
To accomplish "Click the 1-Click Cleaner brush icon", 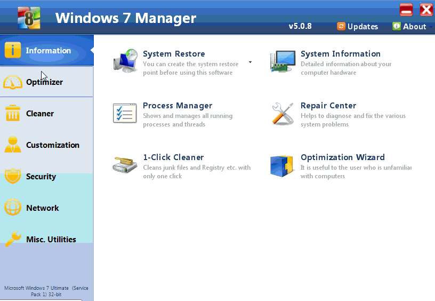I will click(125, 165).
